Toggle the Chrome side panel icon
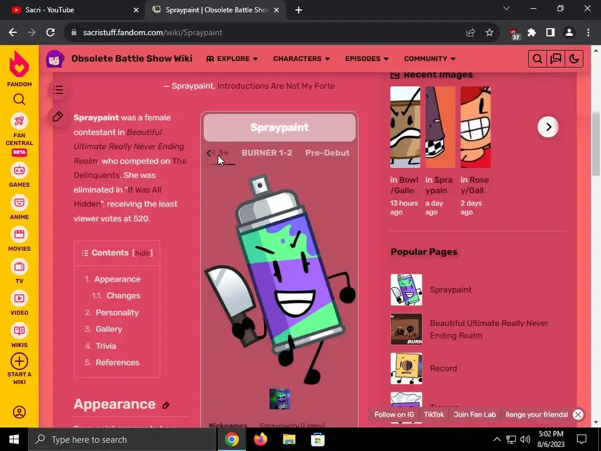This screenshot has height=451, width=601. (551, 33)
